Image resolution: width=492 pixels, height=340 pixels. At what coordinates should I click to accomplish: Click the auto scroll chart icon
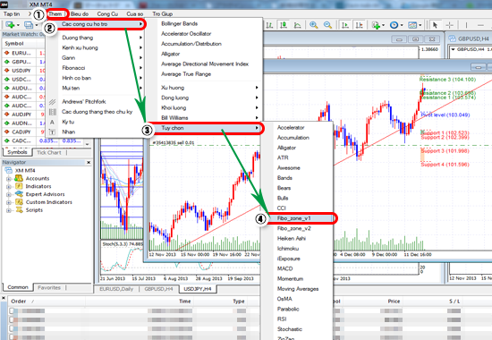coord(345,25)
